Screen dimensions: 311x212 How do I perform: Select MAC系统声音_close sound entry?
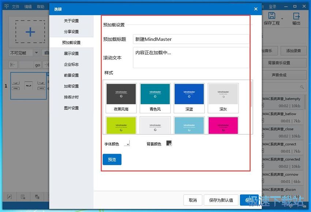pyautogui.click(x=282, y=132)
